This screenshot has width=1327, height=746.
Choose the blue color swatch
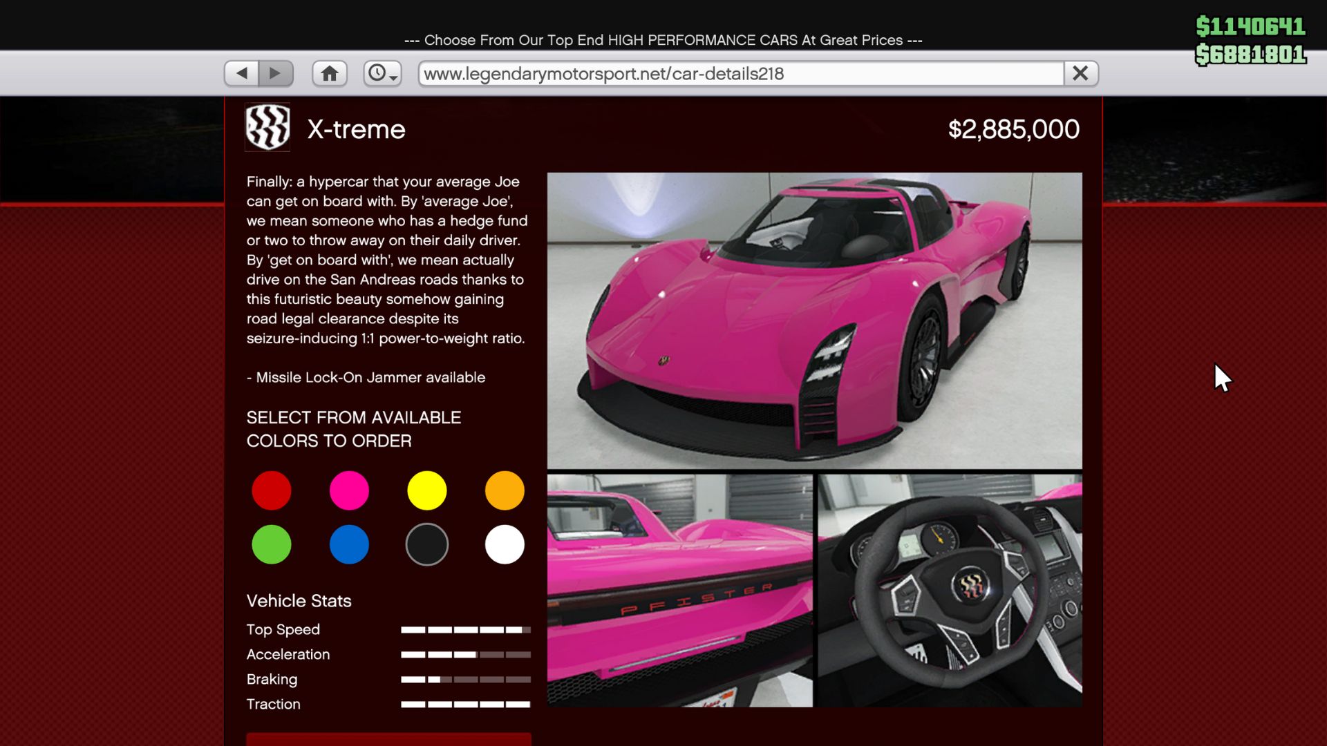349,544
